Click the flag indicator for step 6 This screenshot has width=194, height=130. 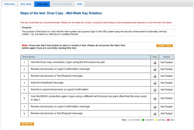pos(155,98)
